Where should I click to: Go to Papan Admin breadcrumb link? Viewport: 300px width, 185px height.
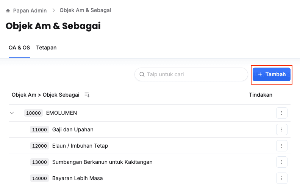pyautogui.click(x=30, y=11)
